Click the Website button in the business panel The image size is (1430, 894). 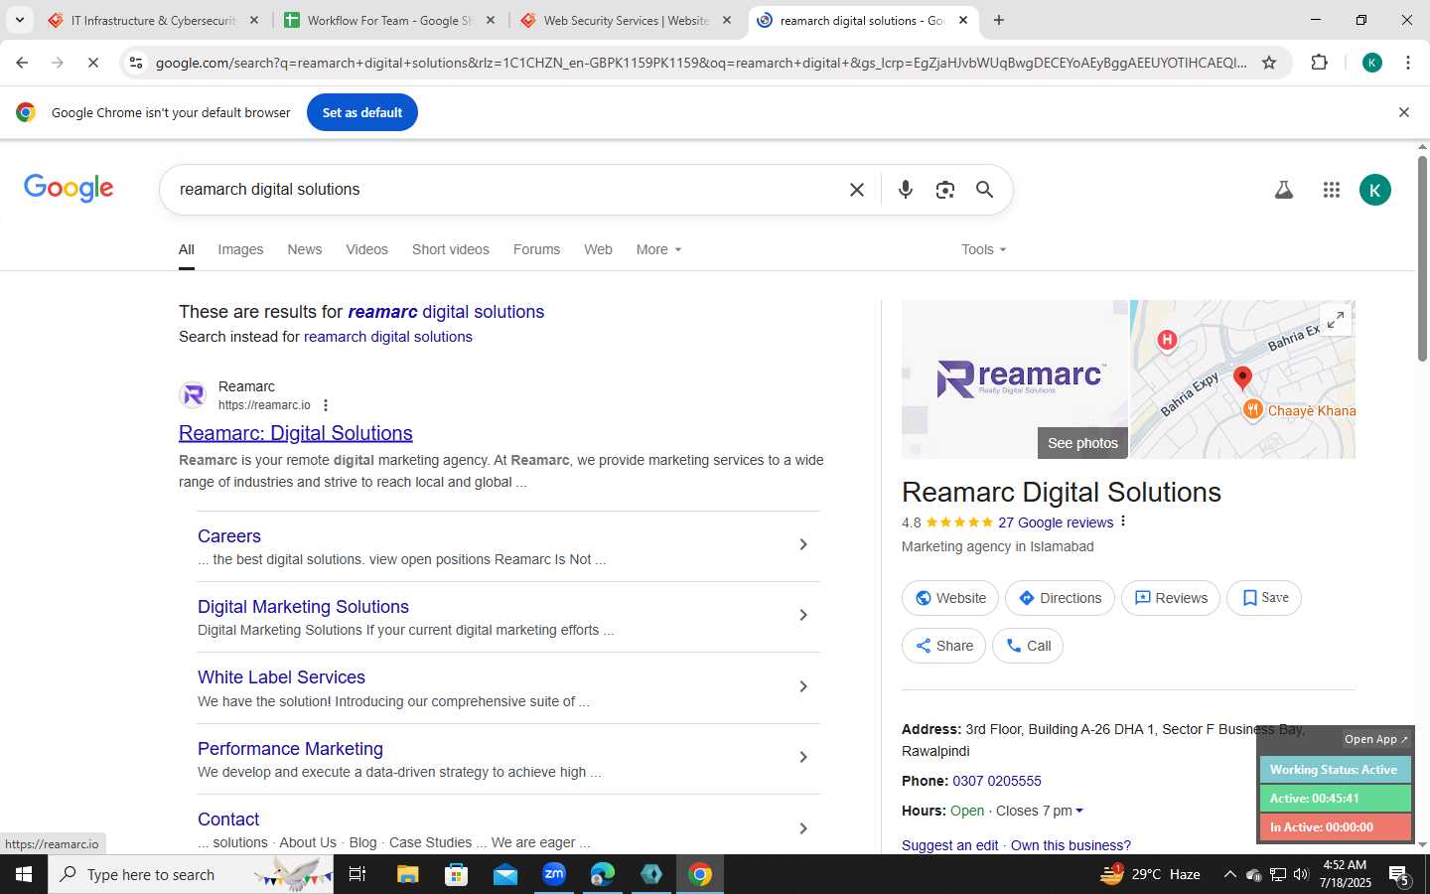pos(950,598)
